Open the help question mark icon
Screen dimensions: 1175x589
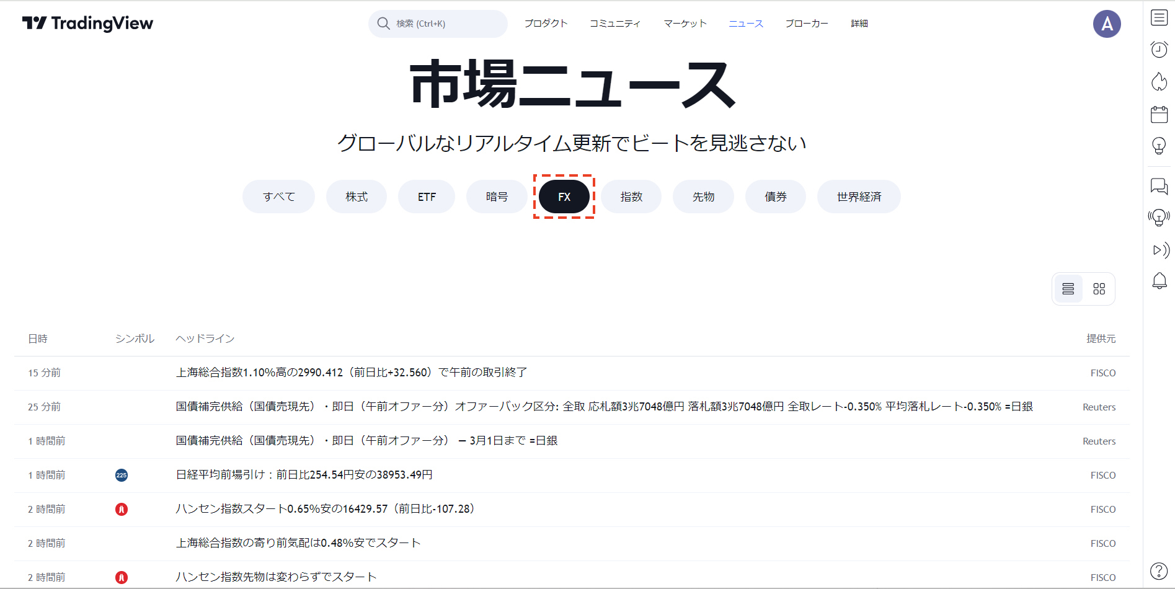tap(1159, 571)
